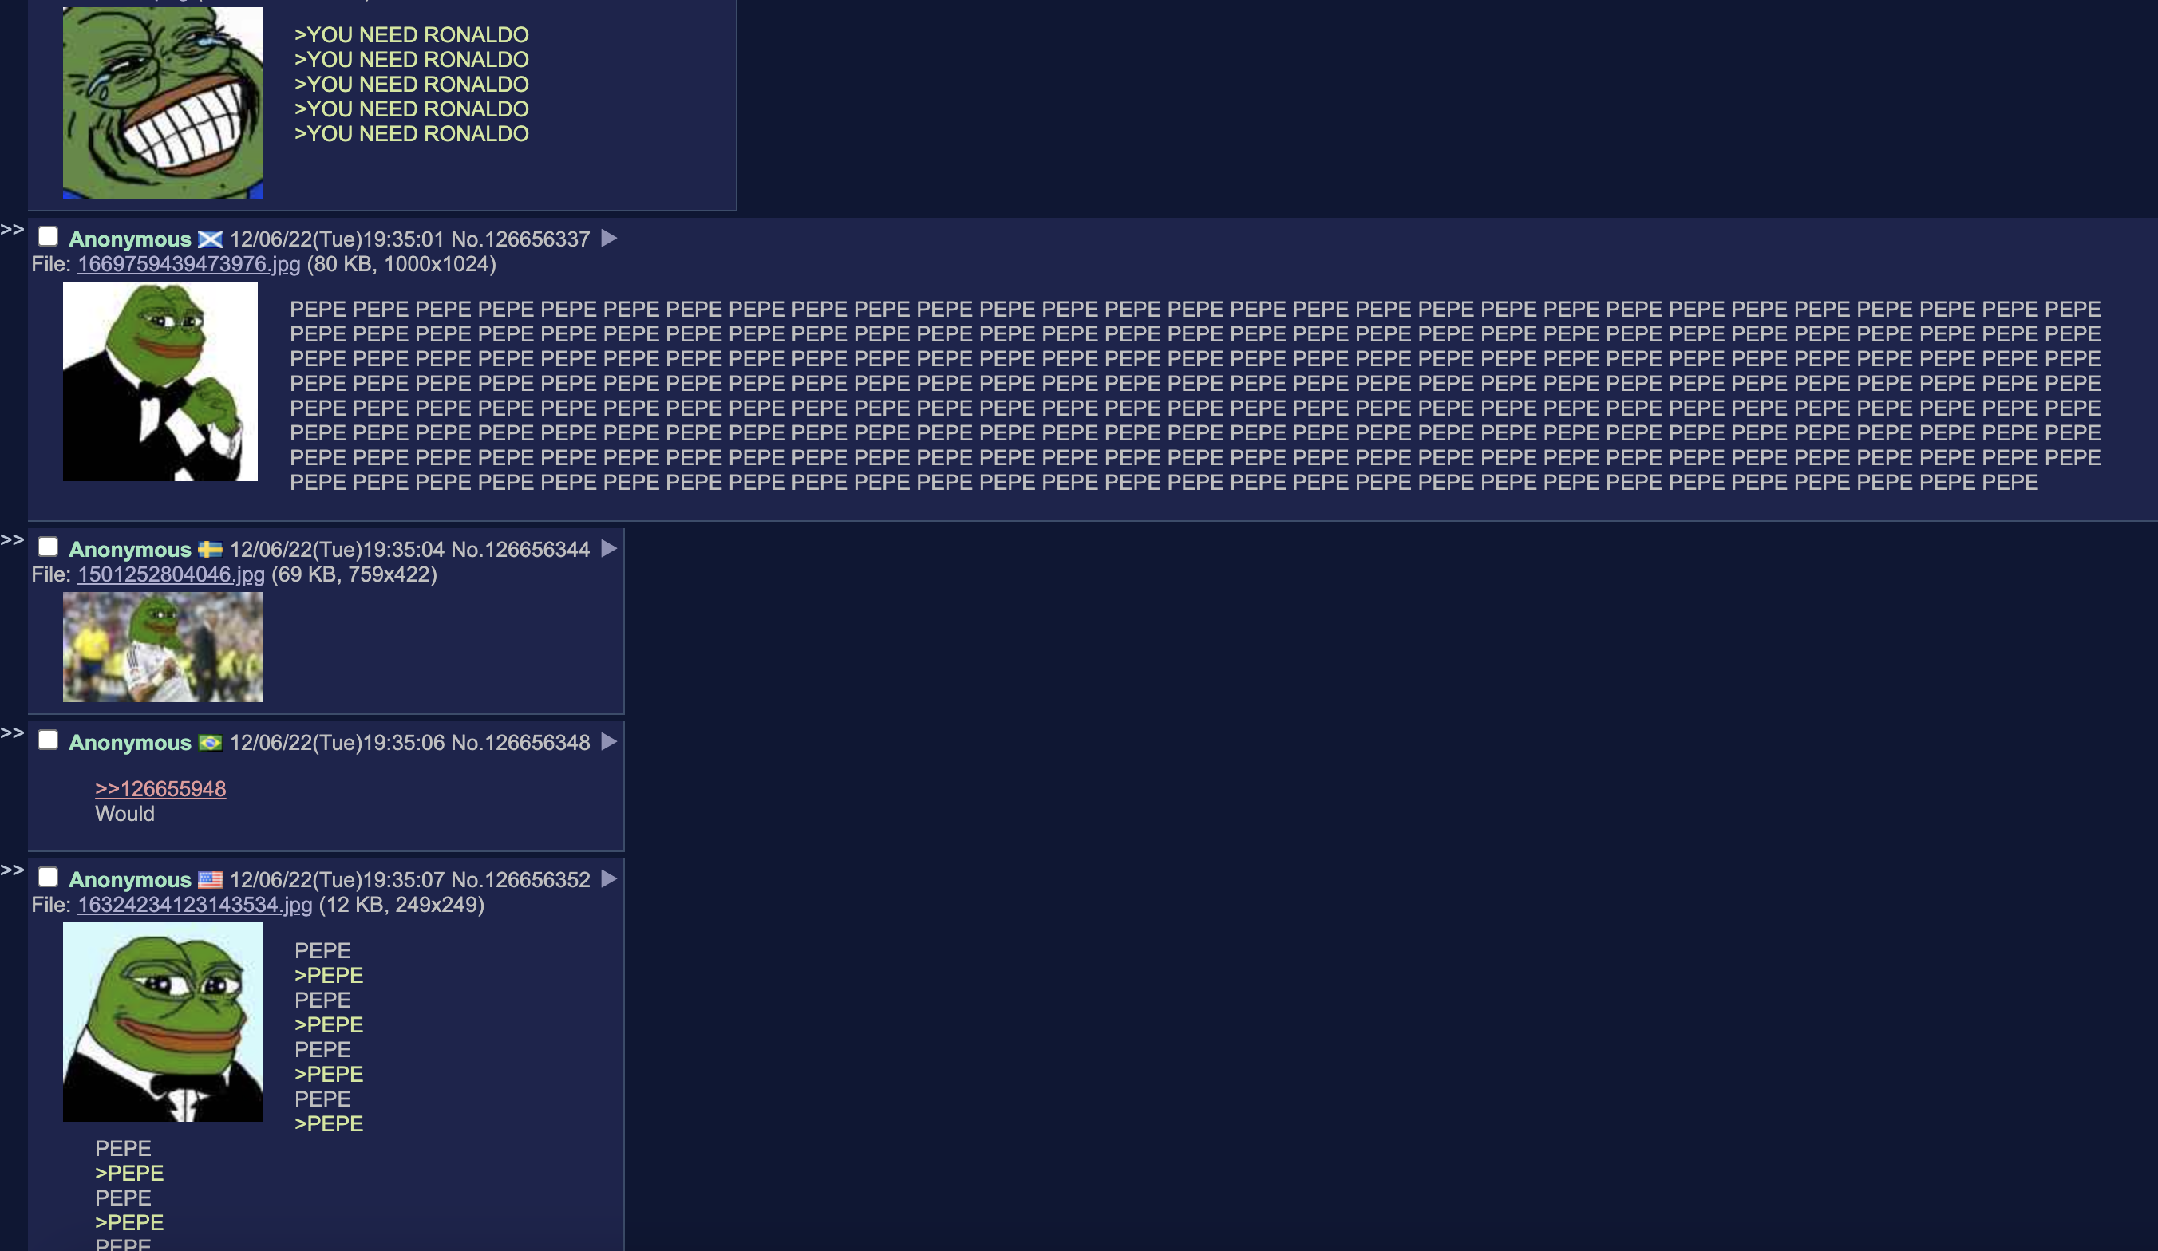Expand post menu arrow for No.126656352

point(609,878)
